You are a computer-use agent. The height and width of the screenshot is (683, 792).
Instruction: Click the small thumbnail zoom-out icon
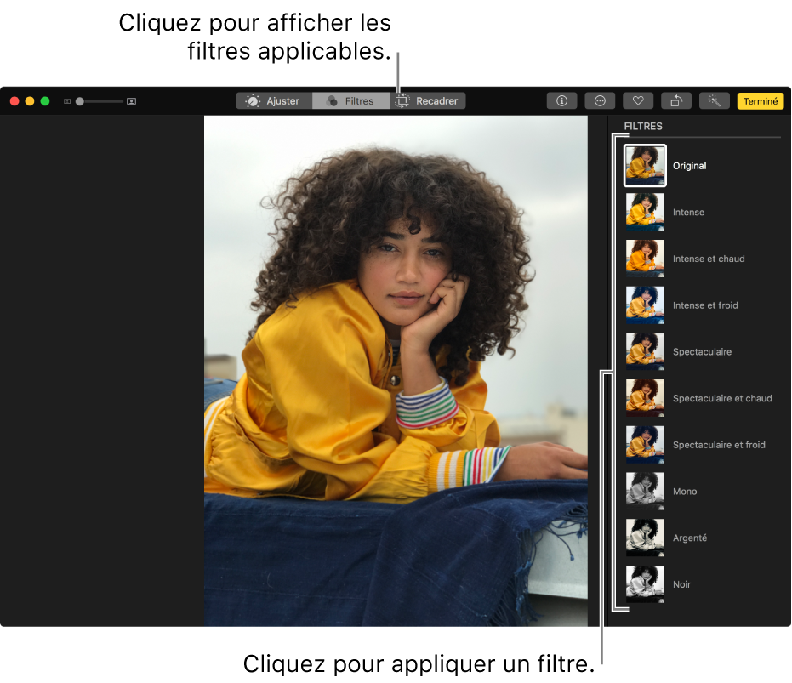tap(67, 101)
